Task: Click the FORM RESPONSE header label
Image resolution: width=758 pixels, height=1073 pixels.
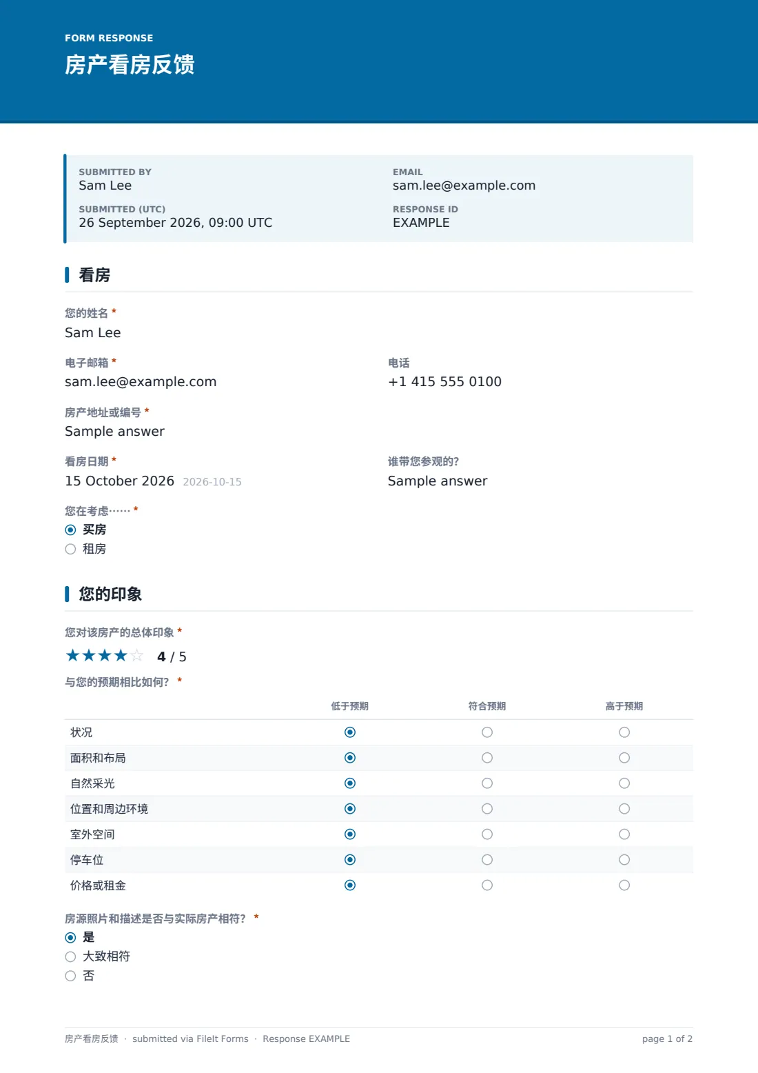Action: [x=109, y=38]
